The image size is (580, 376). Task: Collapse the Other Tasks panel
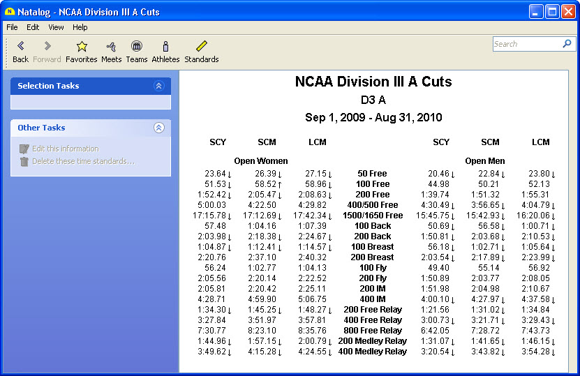pos(158,128)
